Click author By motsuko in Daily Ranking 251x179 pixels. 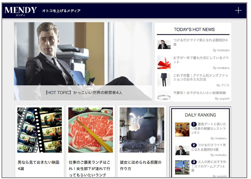[x=218, y=155]
